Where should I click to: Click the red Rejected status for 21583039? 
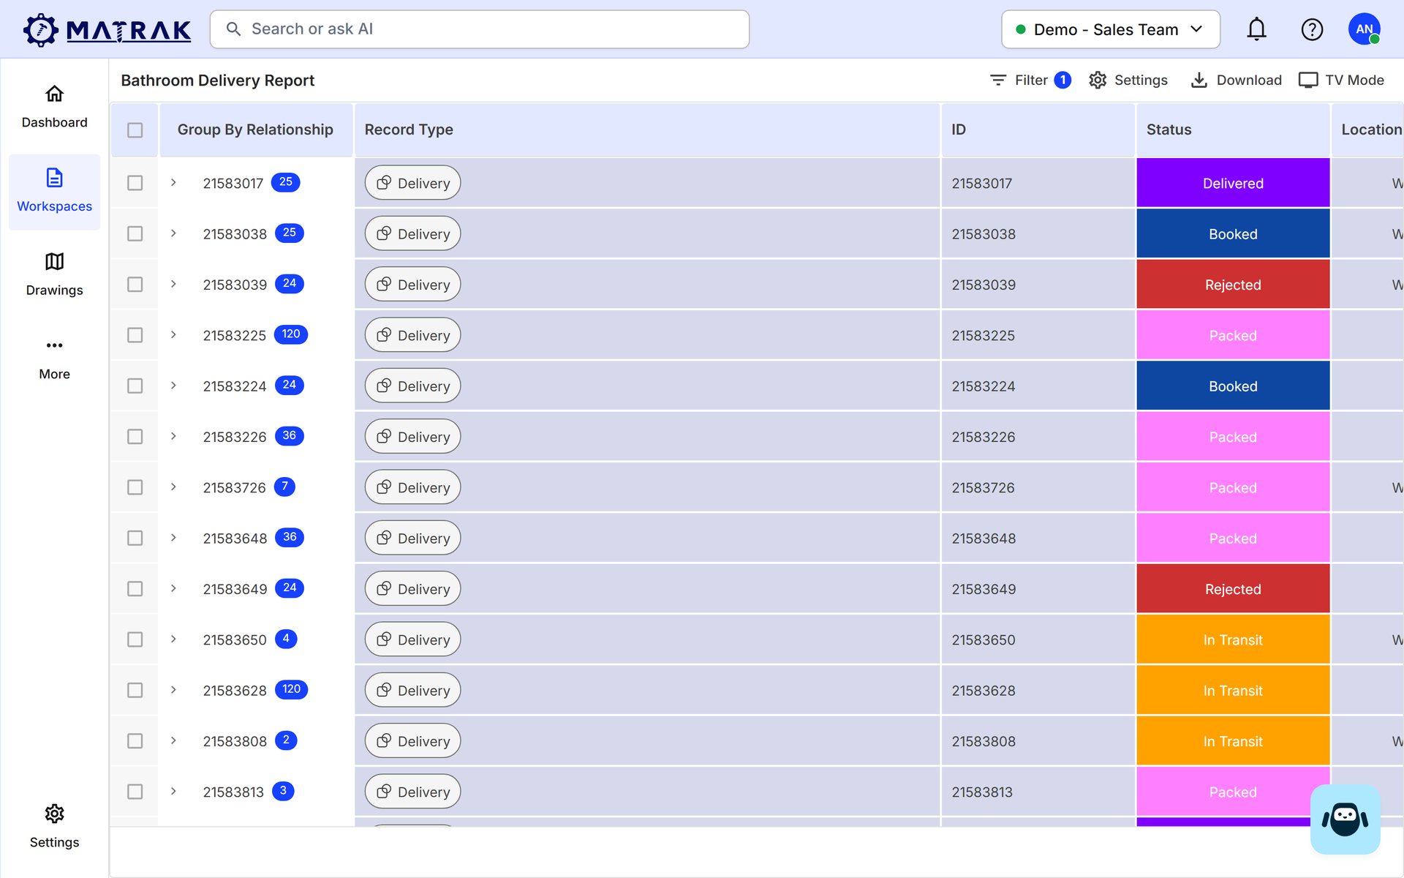(1233, 284)
